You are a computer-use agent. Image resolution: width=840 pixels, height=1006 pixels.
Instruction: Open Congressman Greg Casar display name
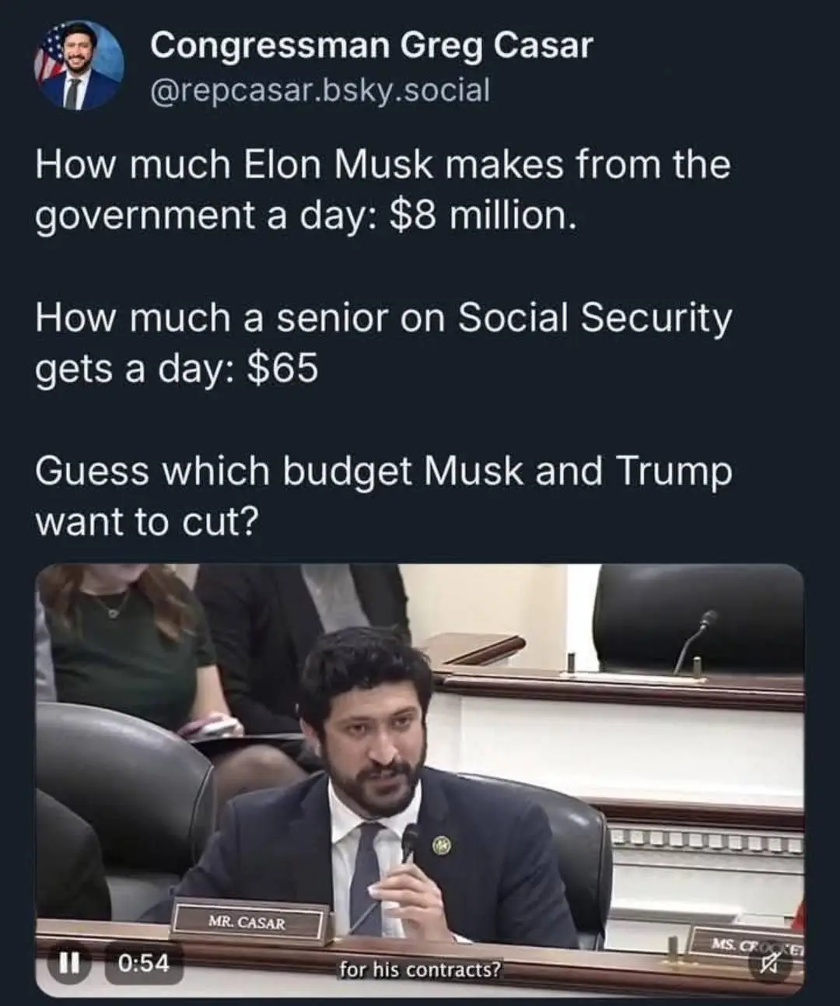(x=371, y=45)
